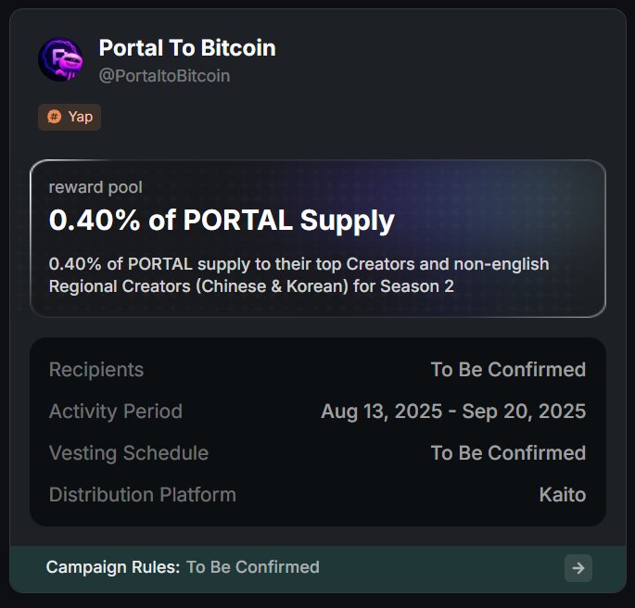Click Vesting Schedule's To Be Confirmed value
The height and width of the screenshot is (608, 635).
point(508,453)
